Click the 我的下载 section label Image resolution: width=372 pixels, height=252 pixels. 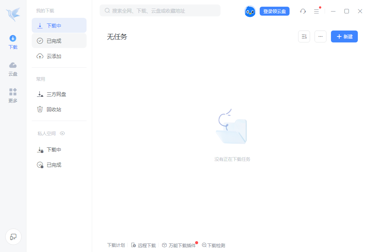(45, 11)
